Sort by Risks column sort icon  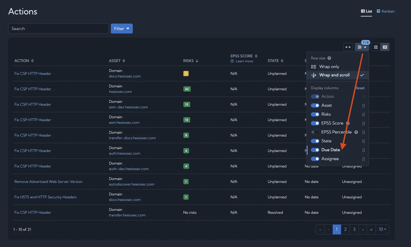[197, 61]
